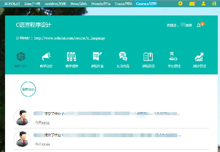This screenshot has width=220, height=152.
Task: Open 课程信息 course info book icon
Action: tap(148, 57)
